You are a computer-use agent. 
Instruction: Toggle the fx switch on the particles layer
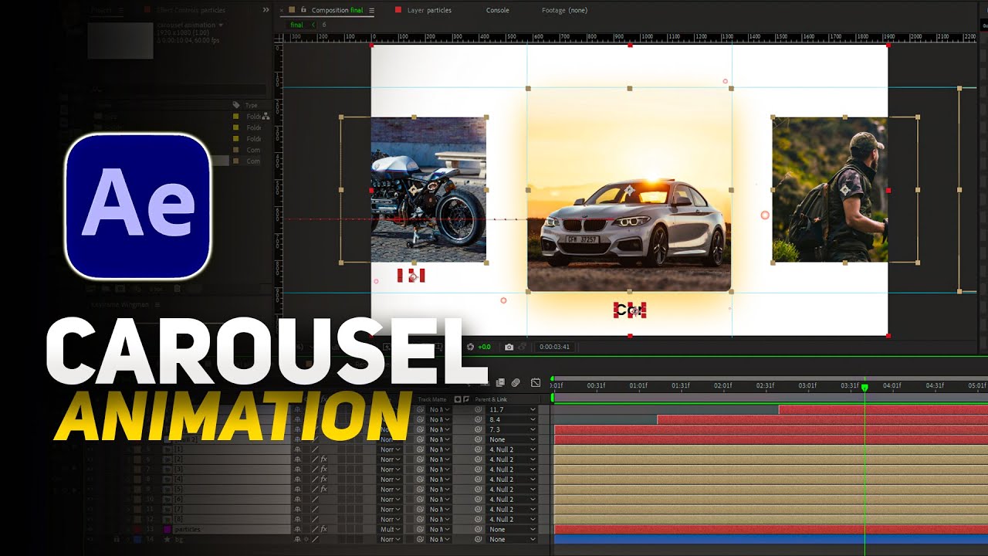[324, 530]
